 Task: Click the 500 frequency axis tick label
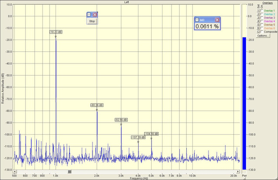click(14, 176)
